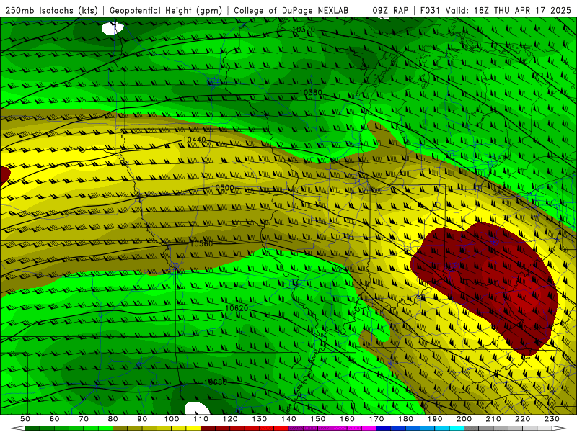Click the 190 value on the color scale

435,419
